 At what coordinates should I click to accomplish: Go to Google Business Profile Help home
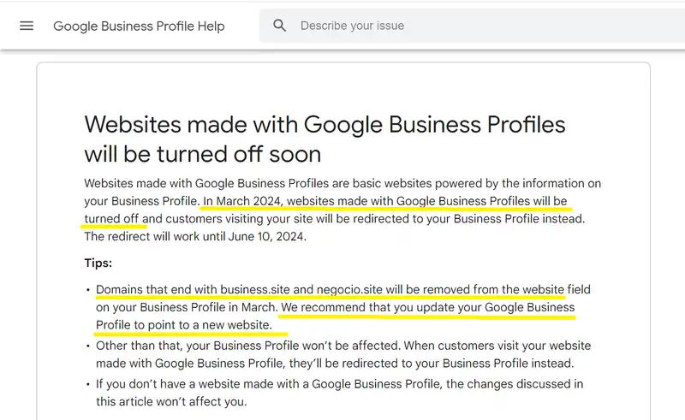point(139,26)
